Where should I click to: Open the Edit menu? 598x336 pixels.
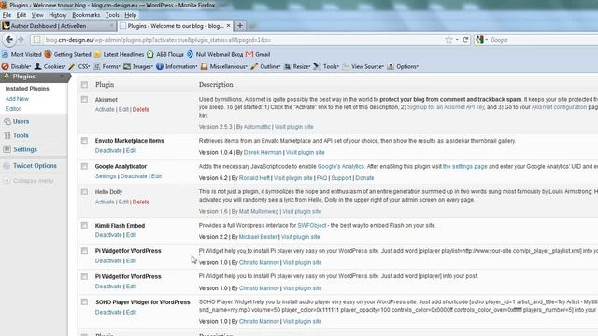(21, 15)
